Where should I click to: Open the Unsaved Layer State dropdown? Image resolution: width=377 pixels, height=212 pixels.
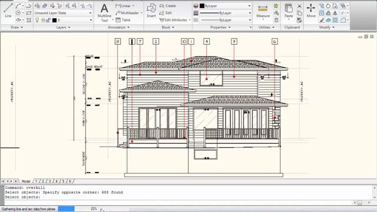click(63, 13)
